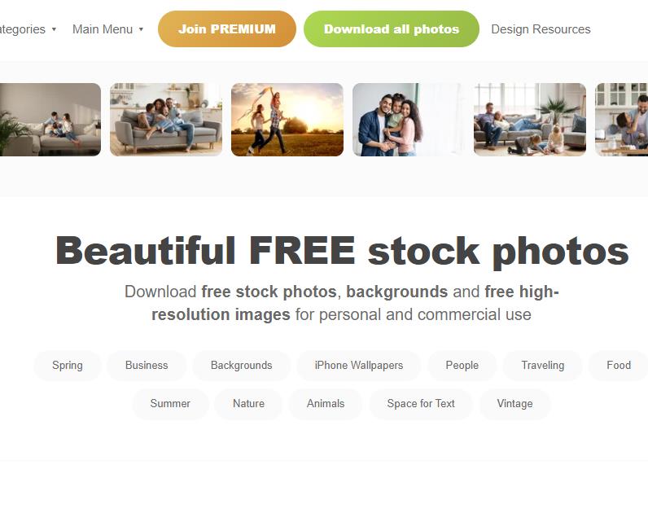
Task: Open the family on gray sofa thumbnail
Action: (166, 120)
